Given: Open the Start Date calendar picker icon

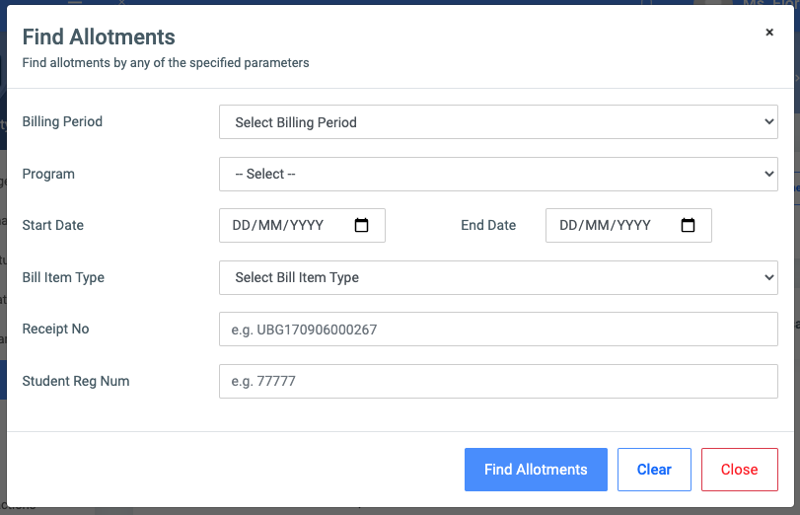Looking at the screenshot, I should click(x=361, y=225).
